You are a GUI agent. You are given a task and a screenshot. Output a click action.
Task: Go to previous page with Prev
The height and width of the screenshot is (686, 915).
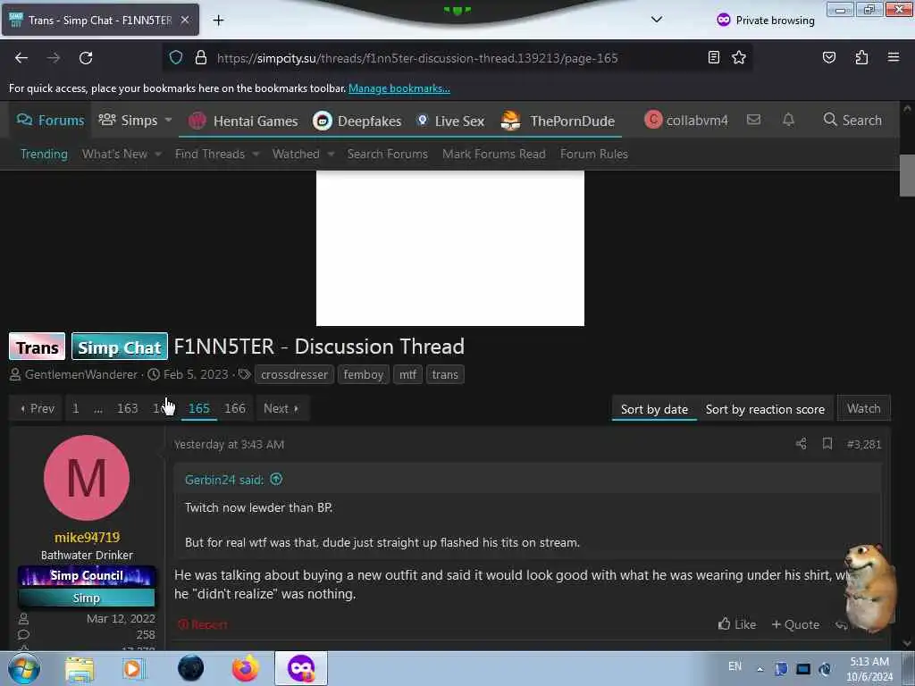pyautogui.click(x=37, y=408)
